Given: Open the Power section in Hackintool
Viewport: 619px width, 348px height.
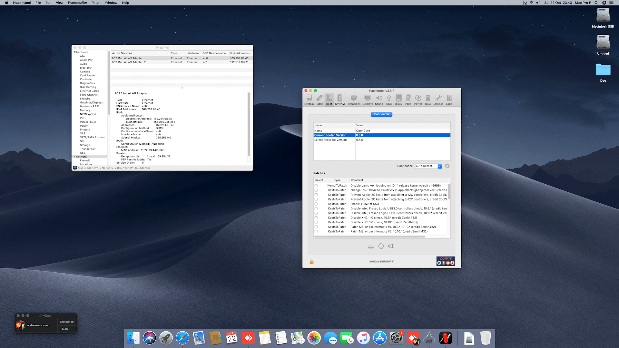Looking at the screenshot, I should 418,100.
